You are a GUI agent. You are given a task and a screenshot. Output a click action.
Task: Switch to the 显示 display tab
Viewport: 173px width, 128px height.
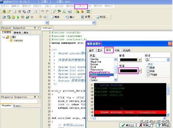(100, 51)
